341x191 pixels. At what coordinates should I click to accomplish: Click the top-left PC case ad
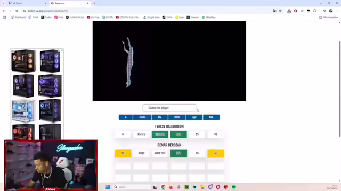tap(23, 60)
